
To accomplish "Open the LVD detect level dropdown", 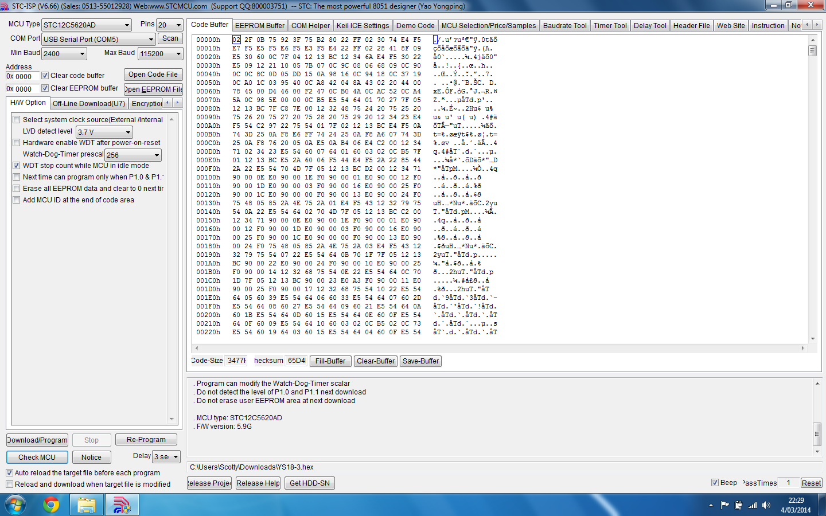I will (128, 132).
